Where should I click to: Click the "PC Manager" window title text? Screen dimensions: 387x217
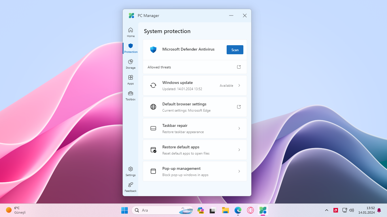[148, 16]
